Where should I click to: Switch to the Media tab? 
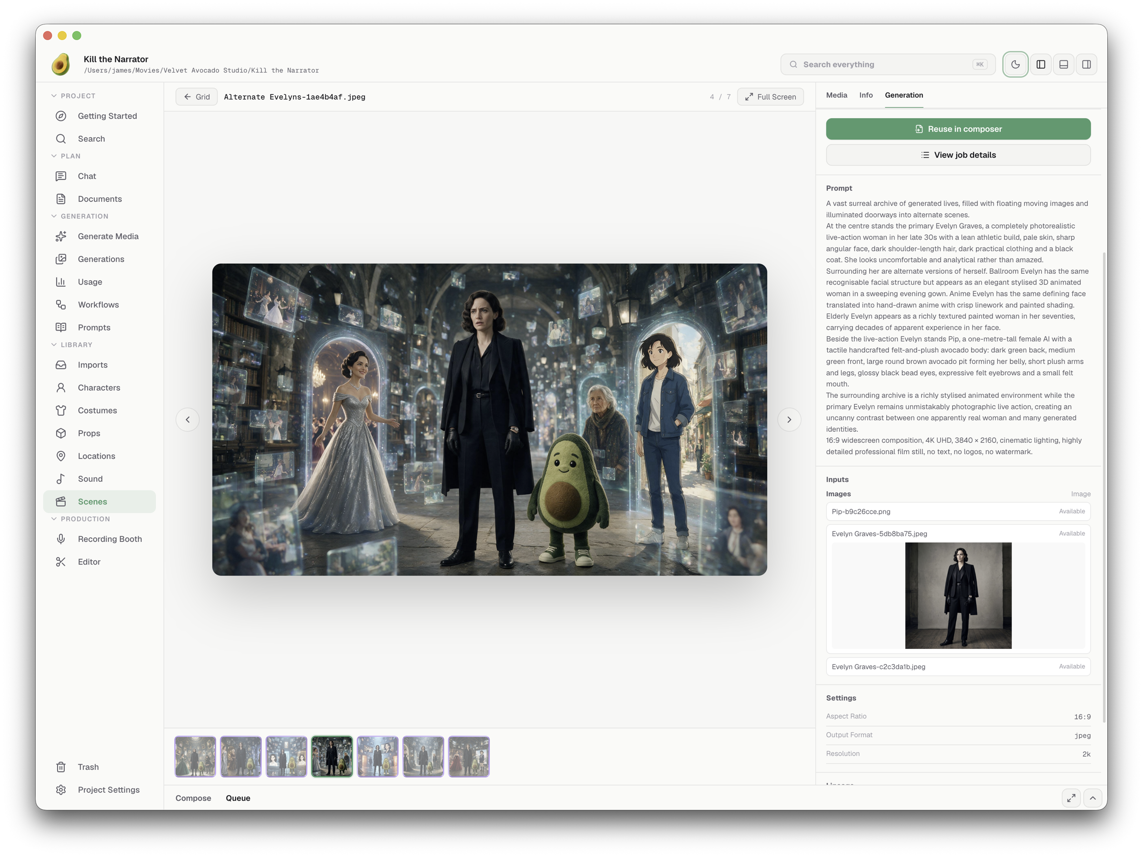click(837, 95)
